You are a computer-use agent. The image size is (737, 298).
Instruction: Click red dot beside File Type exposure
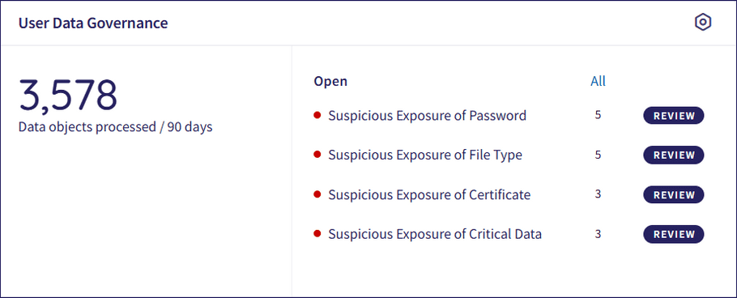click(x=317, y=154)
